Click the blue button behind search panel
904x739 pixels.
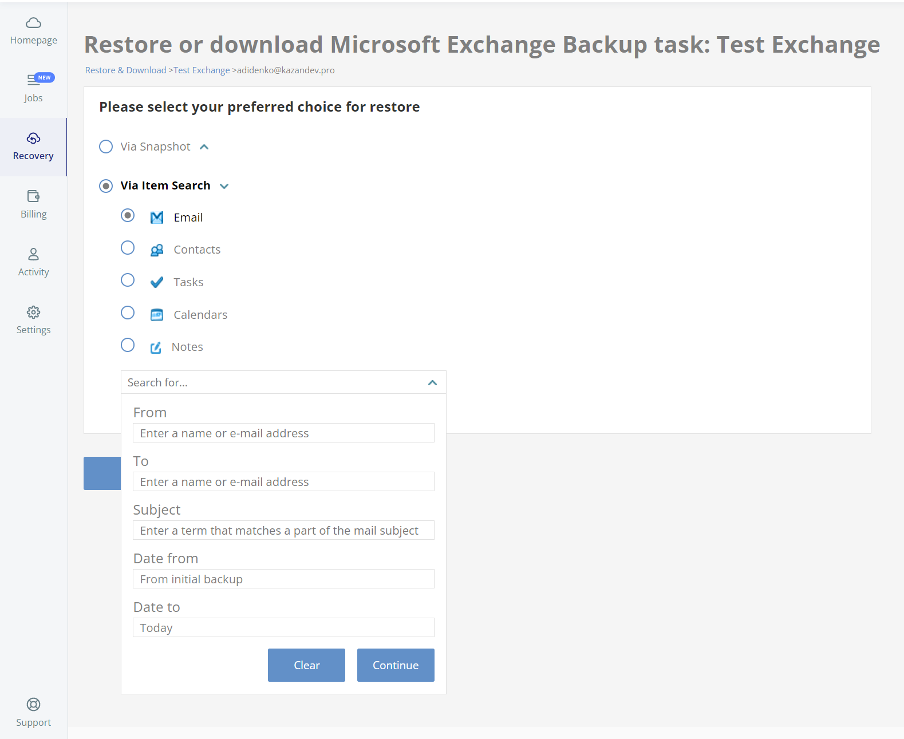click(102, 473)
